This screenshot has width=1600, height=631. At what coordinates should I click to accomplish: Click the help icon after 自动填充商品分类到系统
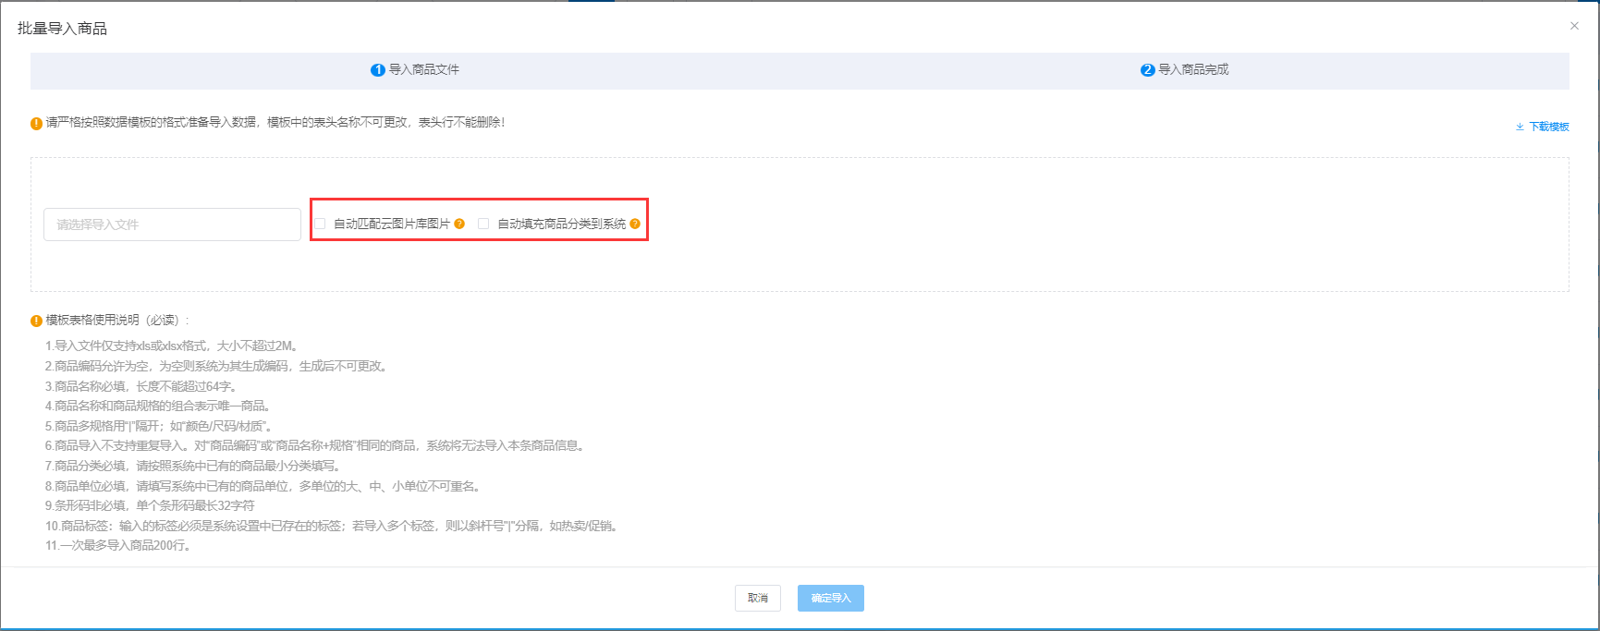pos(635,224)
